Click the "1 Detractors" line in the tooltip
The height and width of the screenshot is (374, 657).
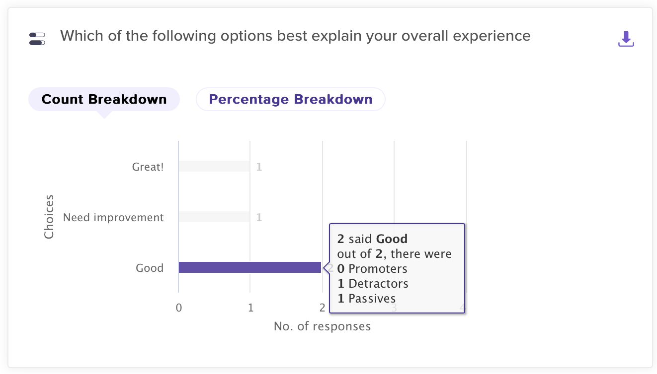click(x=373, y=284)
